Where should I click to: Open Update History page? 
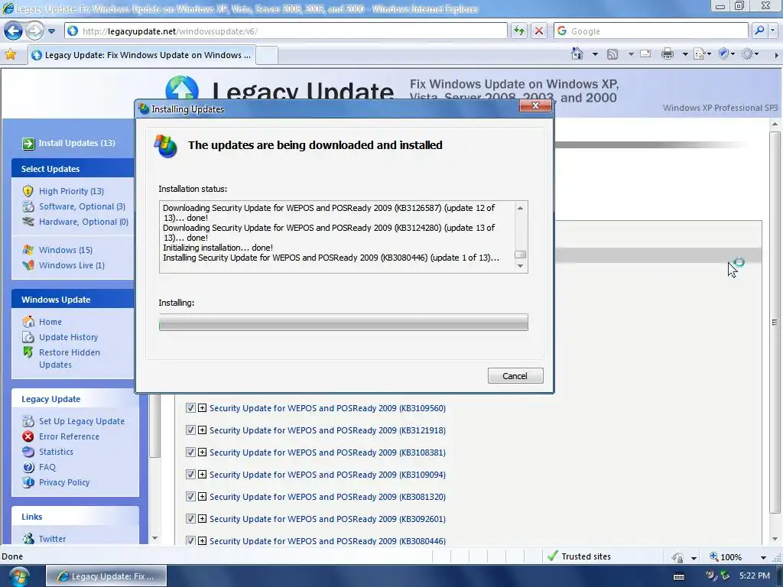point(68,337)
